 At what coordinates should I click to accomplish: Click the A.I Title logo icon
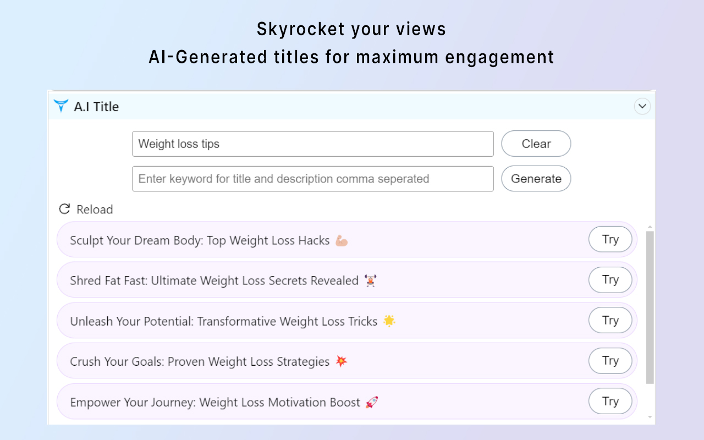tap(61, 106)
